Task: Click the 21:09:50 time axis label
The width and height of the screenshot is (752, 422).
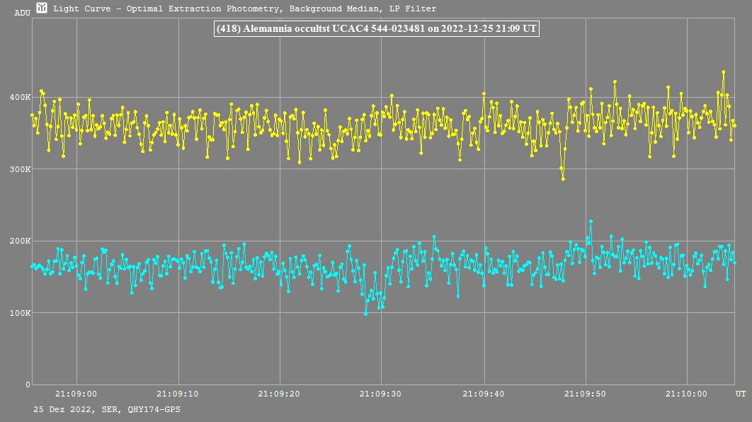Action: tap(586, 394)
